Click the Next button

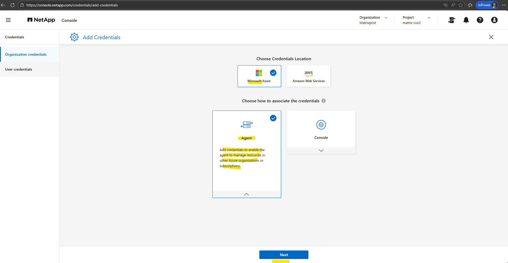284,255
